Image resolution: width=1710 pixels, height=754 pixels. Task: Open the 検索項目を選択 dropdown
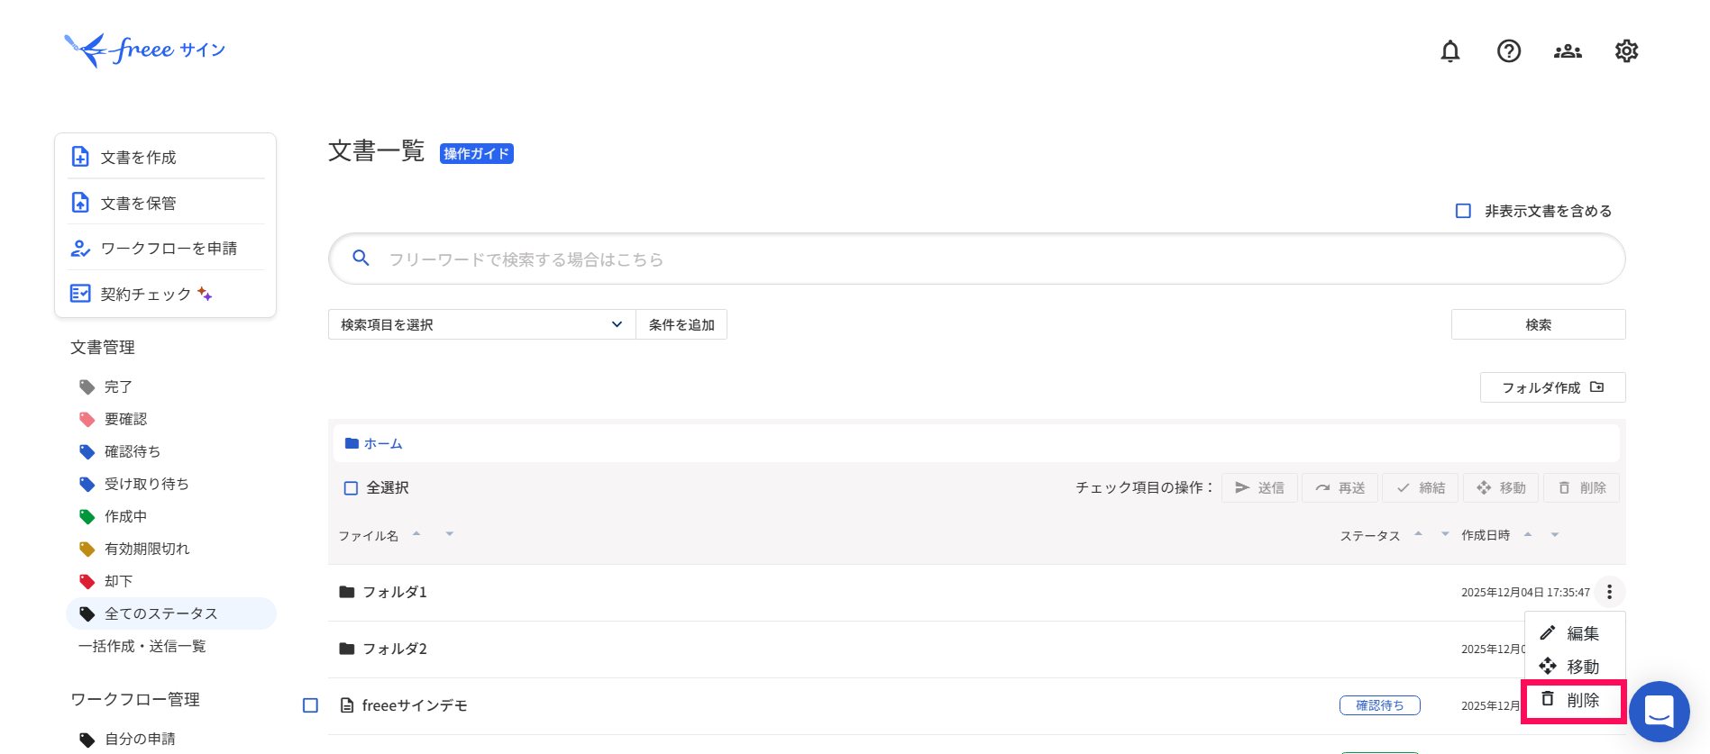(481, 324)
